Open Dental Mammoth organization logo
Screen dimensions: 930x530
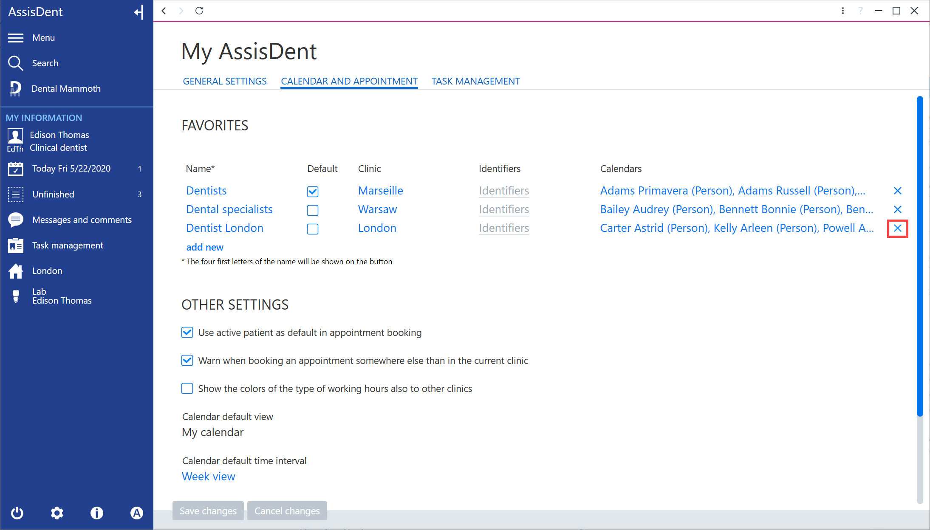point(15,88)
